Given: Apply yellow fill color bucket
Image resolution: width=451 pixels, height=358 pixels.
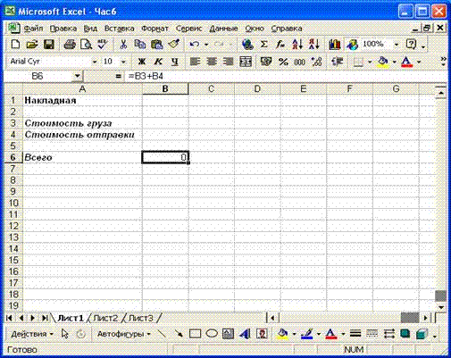Looking at the screenshot, I should point(383,62).
